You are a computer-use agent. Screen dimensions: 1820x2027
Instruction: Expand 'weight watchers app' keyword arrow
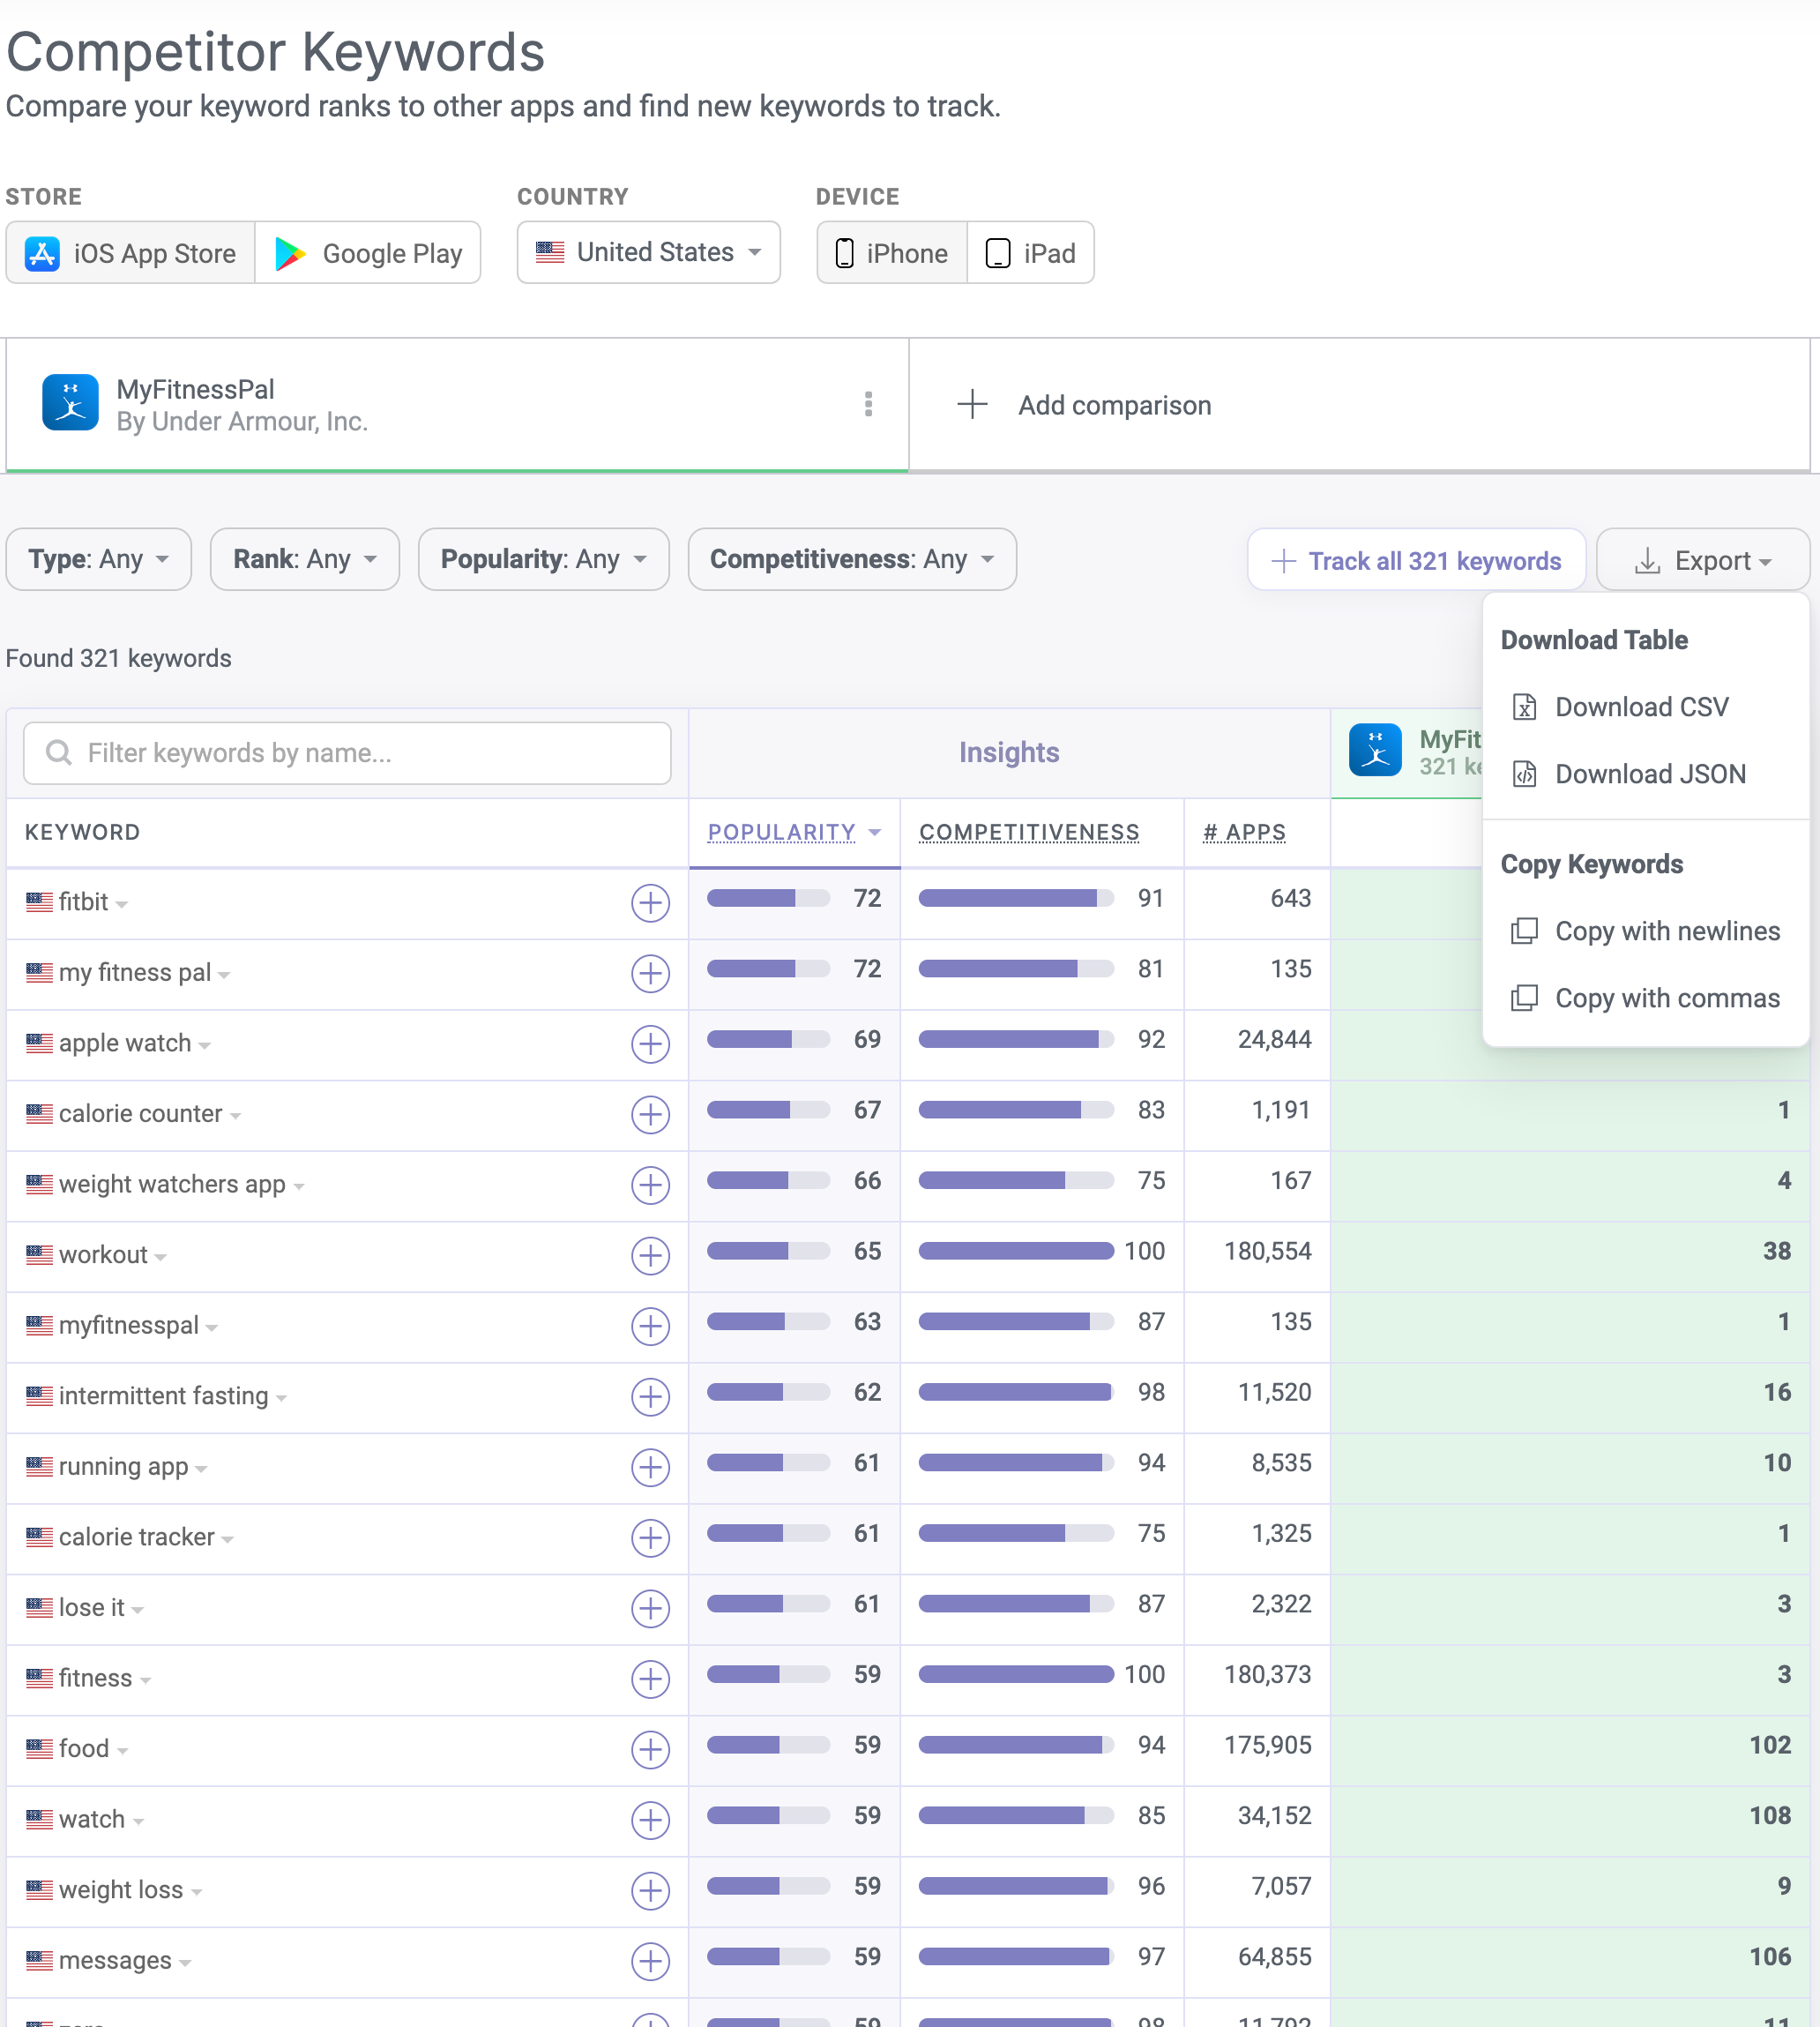click(x=299, y=1186)
